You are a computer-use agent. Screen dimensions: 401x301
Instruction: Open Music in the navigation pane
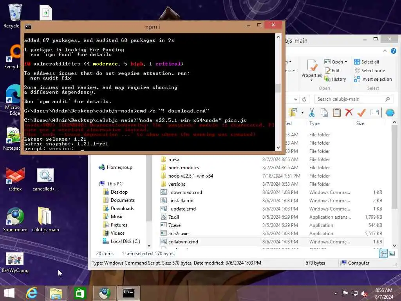113,216
